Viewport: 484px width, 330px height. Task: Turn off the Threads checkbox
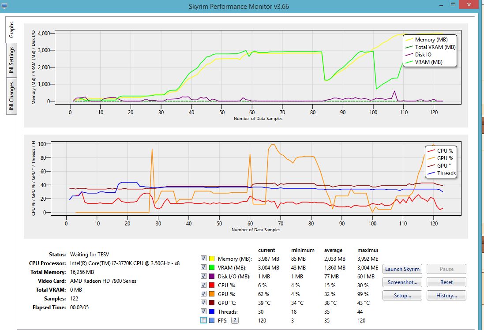(x=203, y=311)
